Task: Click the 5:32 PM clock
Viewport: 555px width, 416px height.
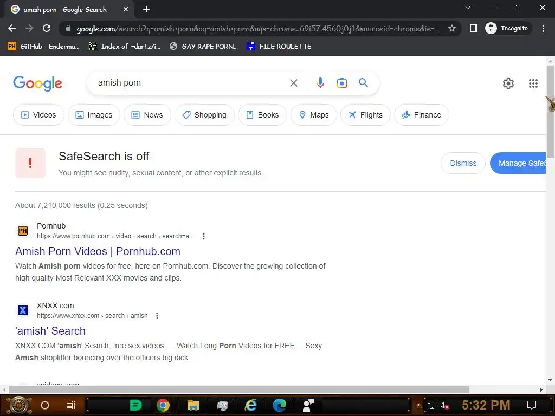Action: point(486,405)
